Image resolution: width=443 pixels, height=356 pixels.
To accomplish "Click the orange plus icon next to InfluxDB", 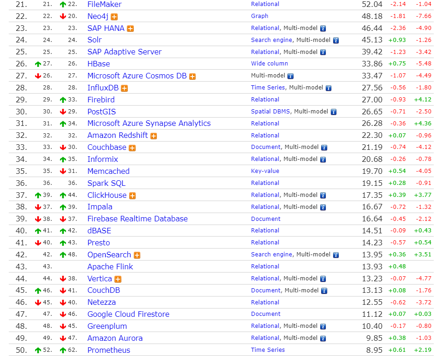I will [124, 89].
